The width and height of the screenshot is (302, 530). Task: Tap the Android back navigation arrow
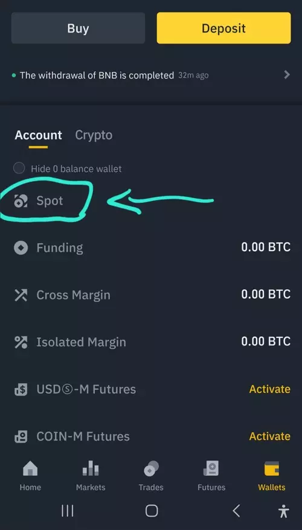(x=236, y=511)
